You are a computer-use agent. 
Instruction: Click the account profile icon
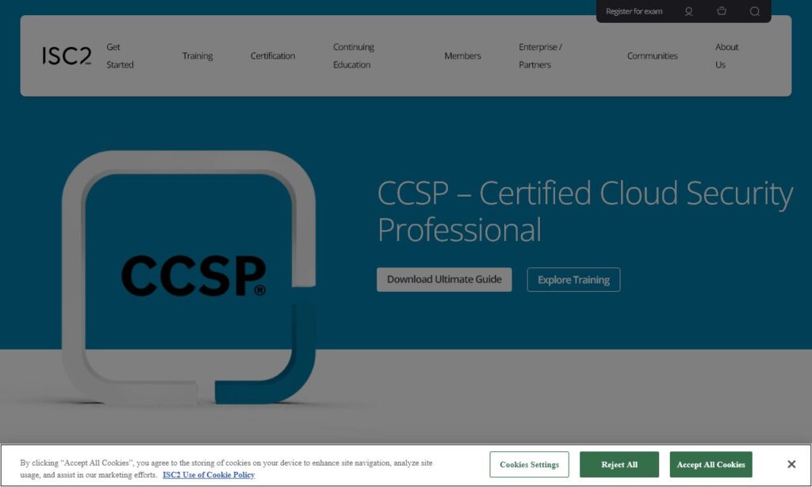point(688,12)
